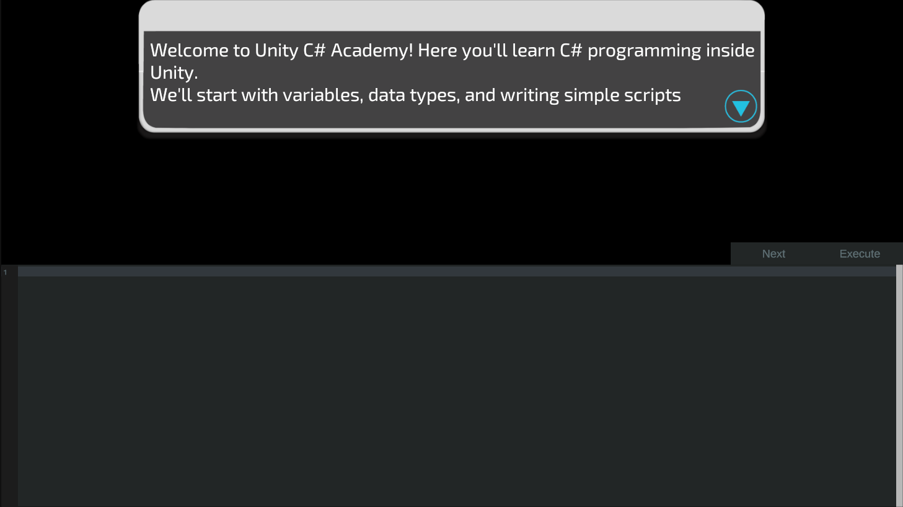Select Next to skip the dialogue

(773, 254)
